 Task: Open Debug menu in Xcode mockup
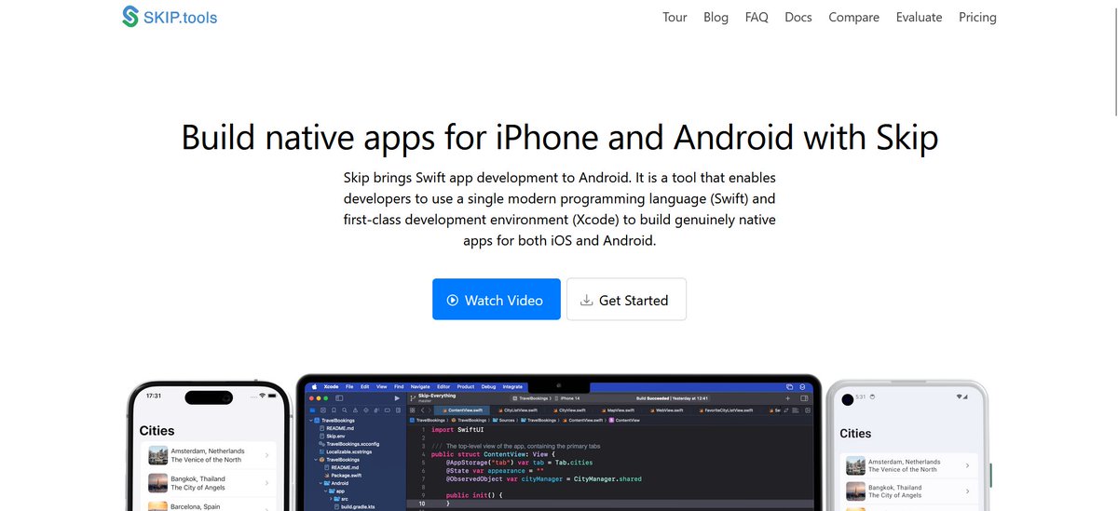(488, 386)
